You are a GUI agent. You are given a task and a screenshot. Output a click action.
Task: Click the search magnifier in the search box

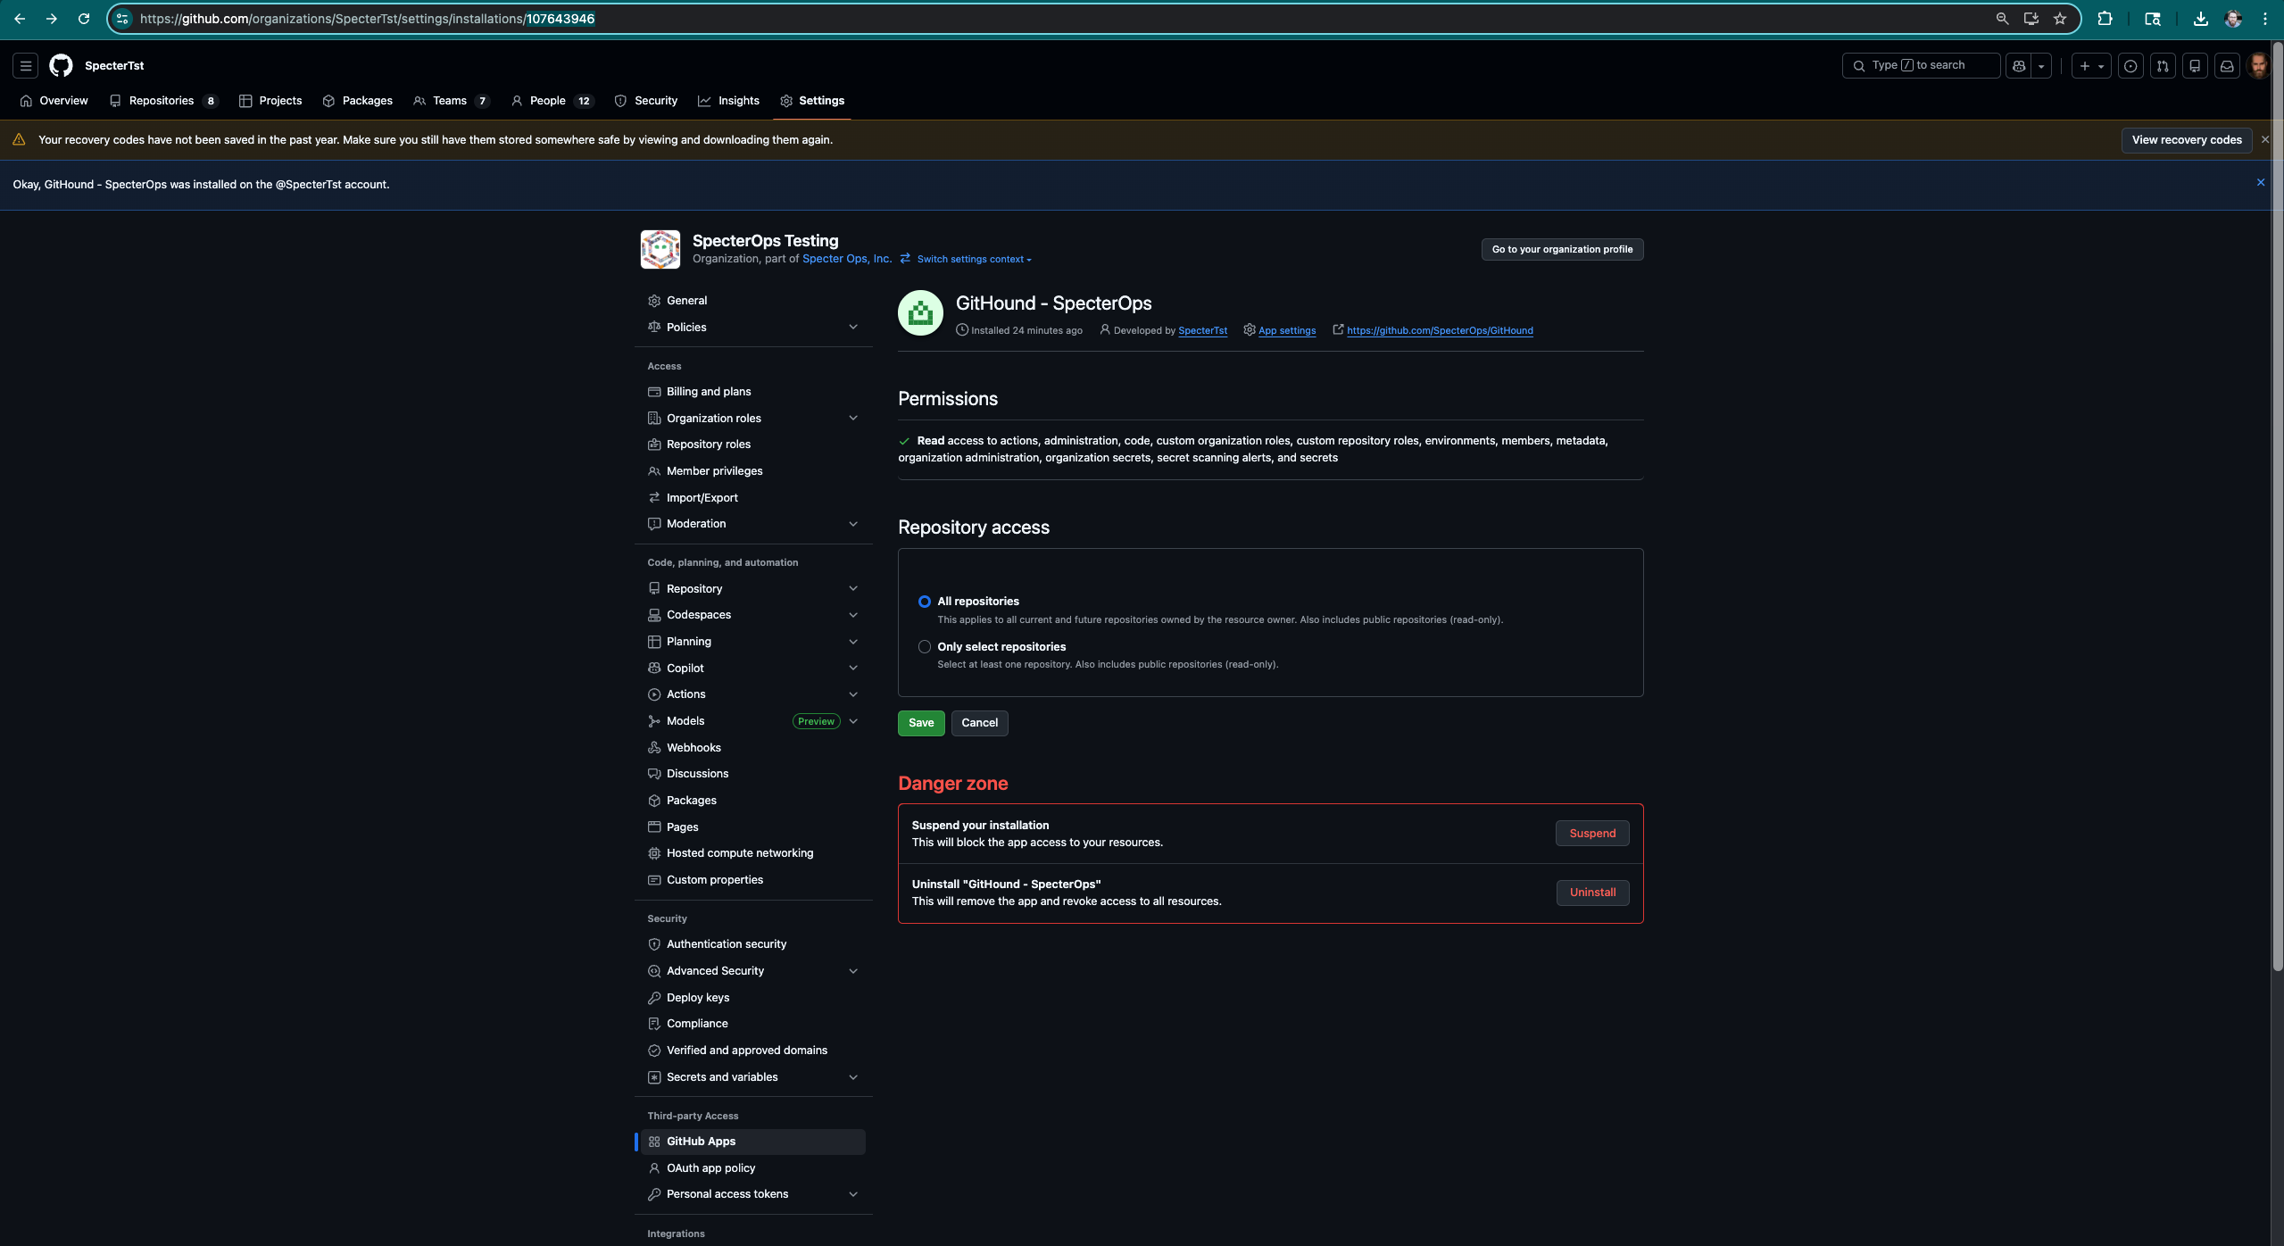(x=1858, y=65)
